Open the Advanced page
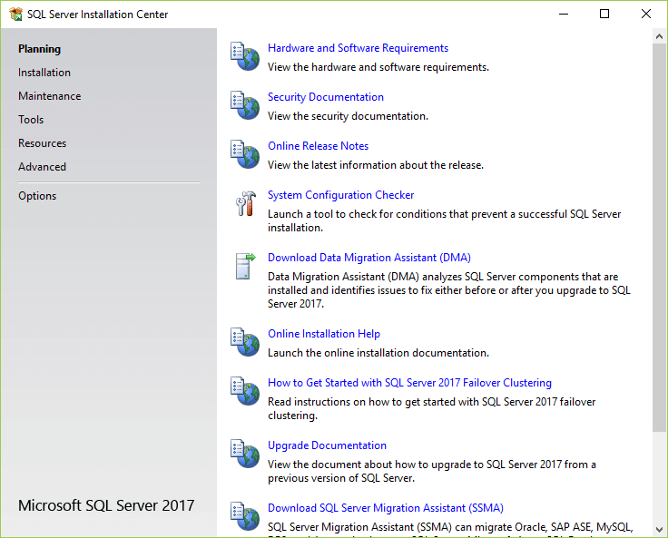 42,167
